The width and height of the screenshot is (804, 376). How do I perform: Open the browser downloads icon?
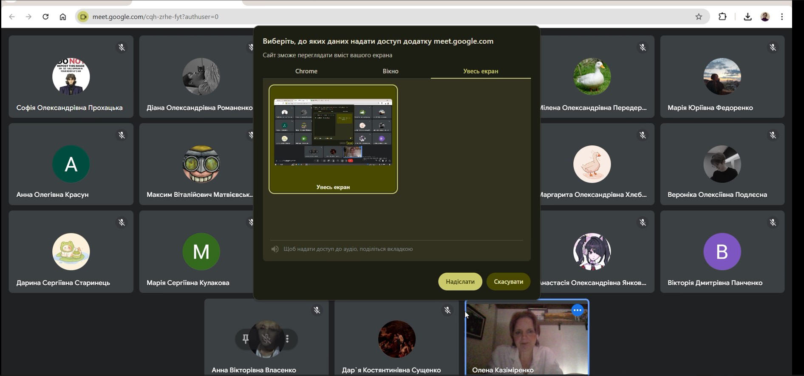[747, 17]
